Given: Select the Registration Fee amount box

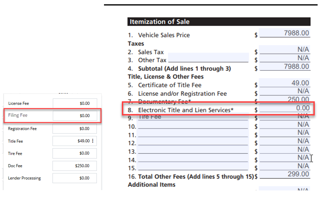Looking at the screenshot, I should tap(75, 129).
